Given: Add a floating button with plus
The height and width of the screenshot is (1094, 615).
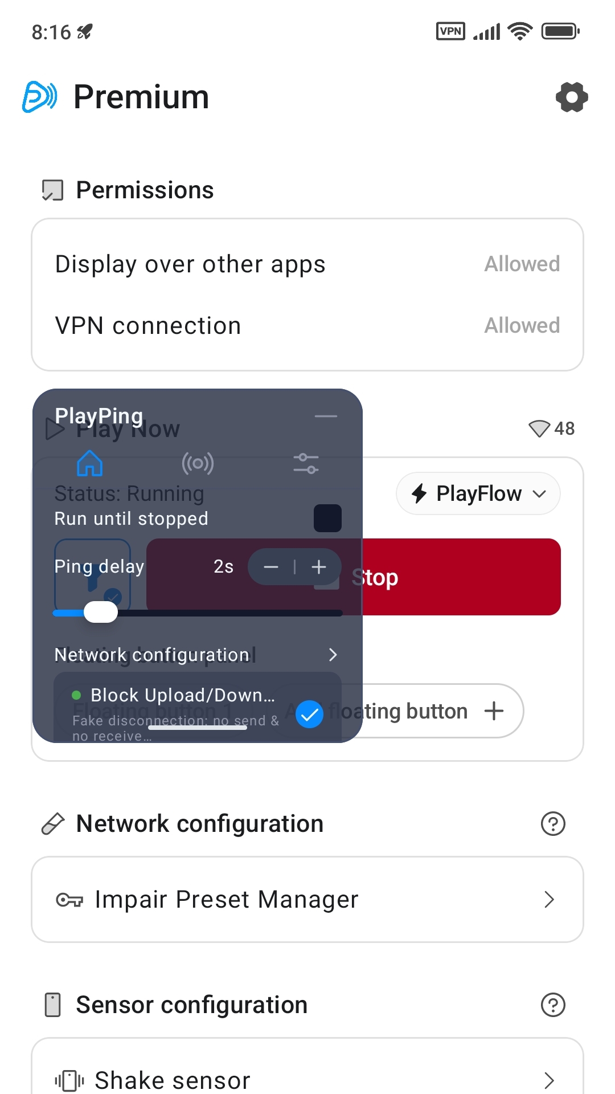Looking at the screenshot, I should [494, 711].
